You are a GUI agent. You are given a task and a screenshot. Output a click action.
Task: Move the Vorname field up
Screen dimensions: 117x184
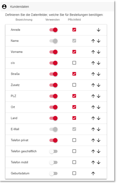tap(93, 52)
